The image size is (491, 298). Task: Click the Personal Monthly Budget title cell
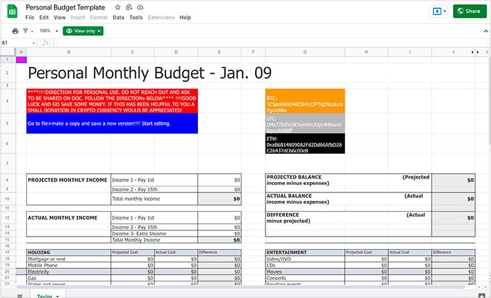(150, 72)
